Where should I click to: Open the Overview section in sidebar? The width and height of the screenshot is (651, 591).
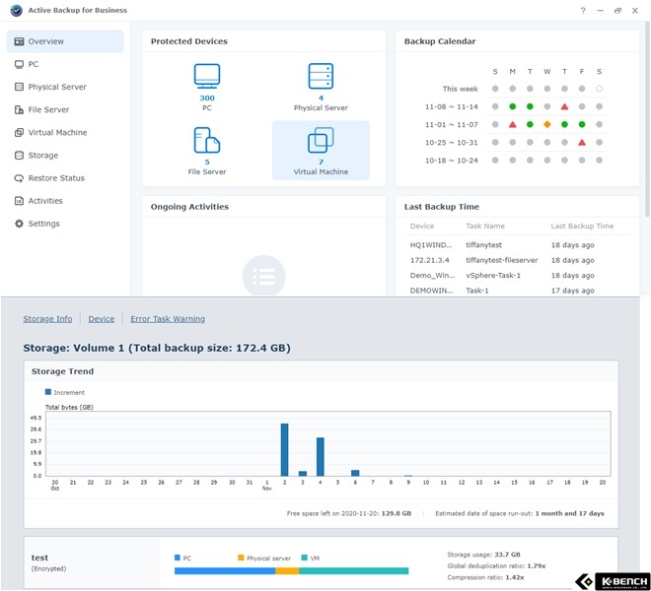point(65,41)
